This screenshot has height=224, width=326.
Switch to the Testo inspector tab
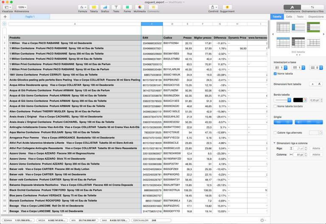tap(300, 17)
